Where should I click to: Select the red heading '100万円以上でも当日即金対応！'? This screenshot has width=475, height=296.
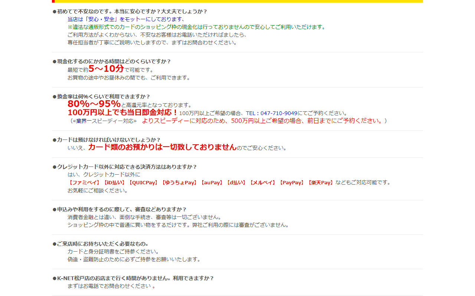click(x=123, y=112)
